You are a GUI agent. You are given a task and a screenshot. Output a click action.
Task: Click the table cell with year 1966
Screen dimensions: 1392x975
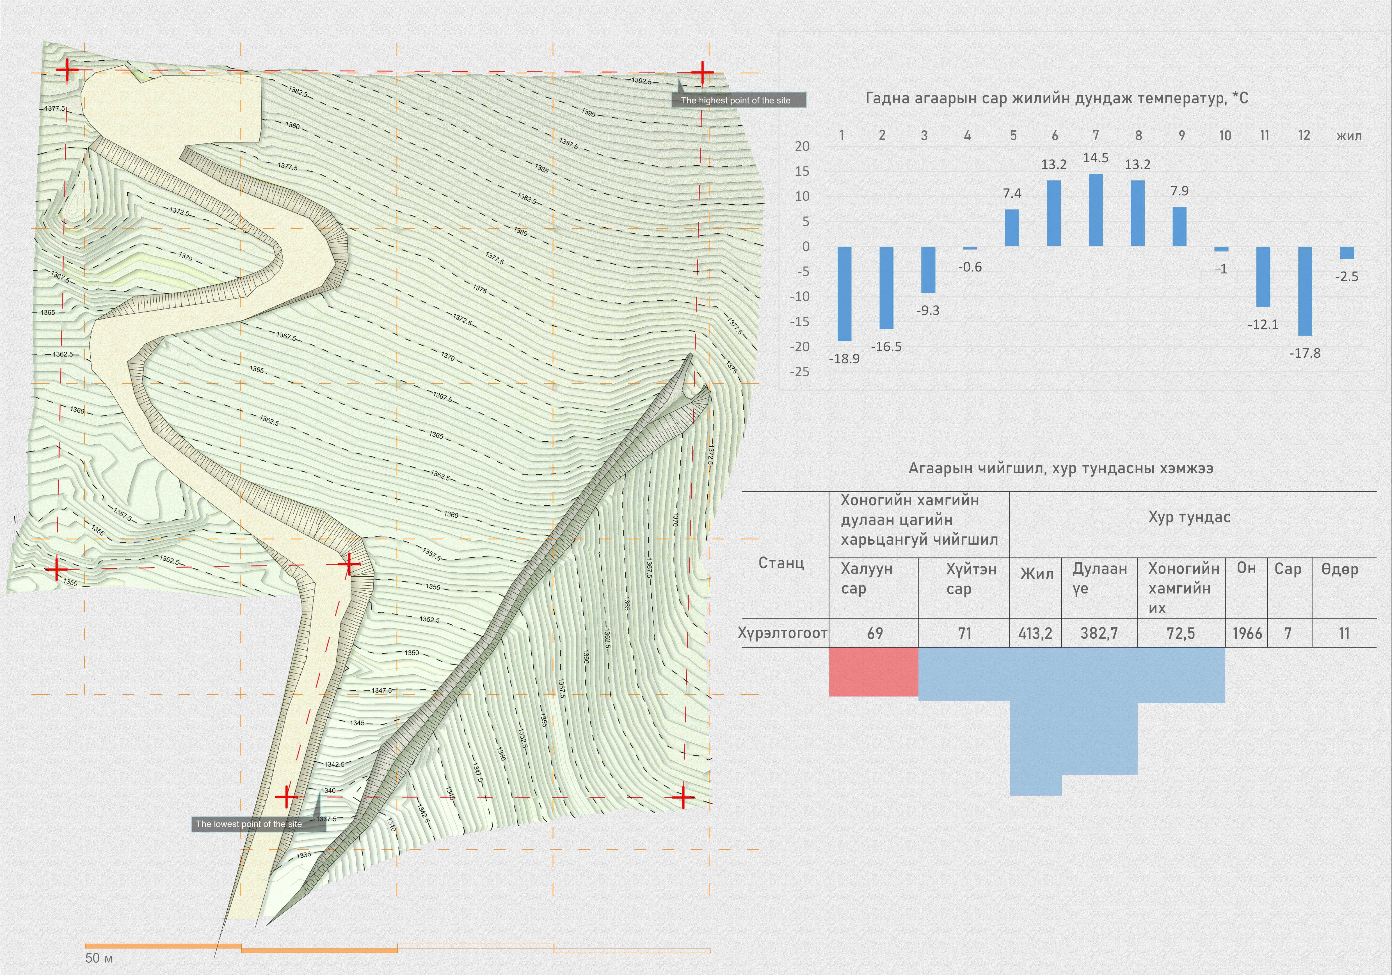1247,634
